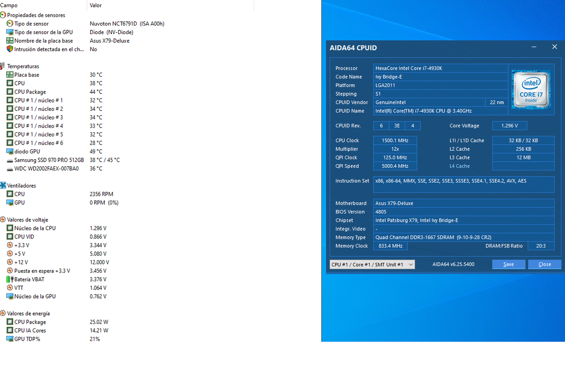
Task: Close AIDA64 CPUID with the X button
Action: pos(555,47)
